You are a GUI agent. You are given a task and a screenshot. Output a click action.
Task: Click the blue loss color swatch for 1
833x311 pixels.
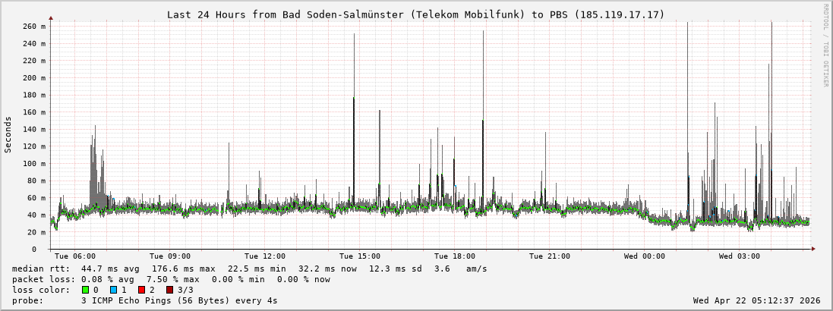(113, 290)
